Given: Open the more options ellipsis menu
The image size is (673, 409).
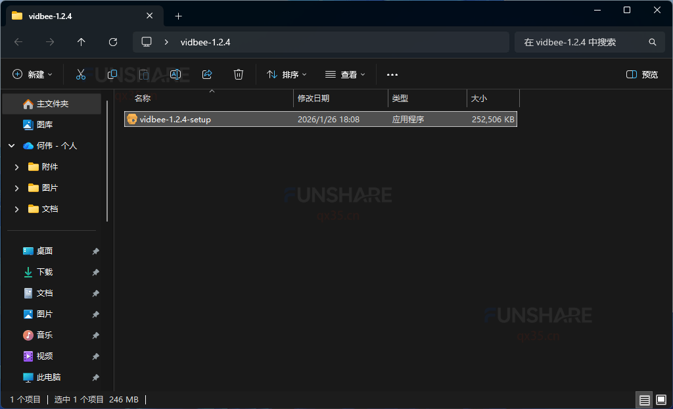Looking at the screenshot, I should pos(392,75).
